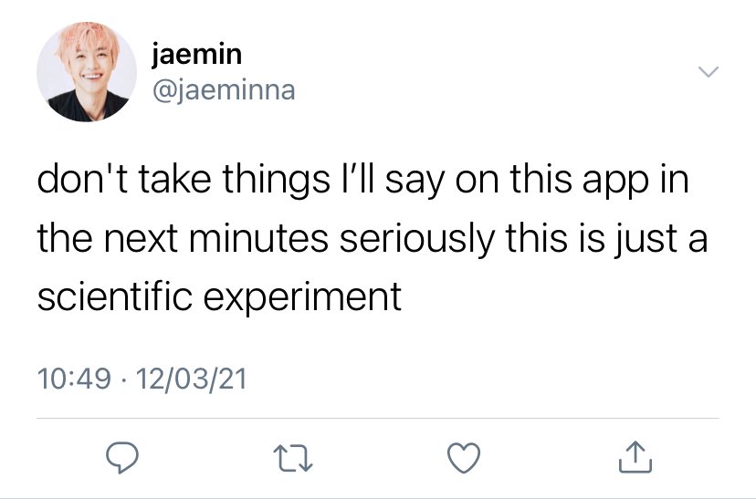Open the circular profile picture

(x=87, y=72)
